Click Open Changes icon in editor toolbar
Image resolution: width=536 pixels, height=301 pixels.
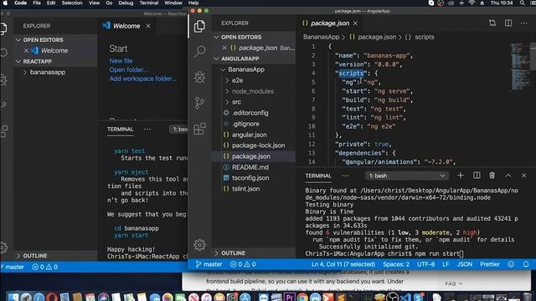(492, 23)
